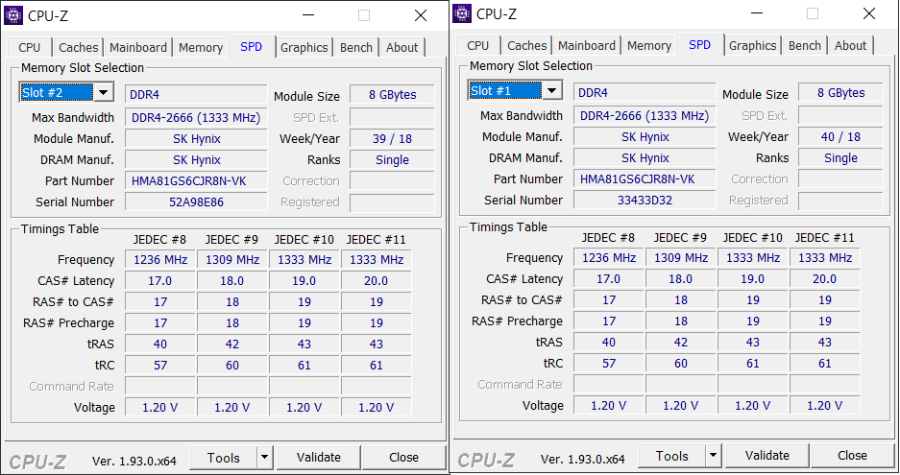
Task: Click JEDEC #9 tRAS value 42 in left window
Action: (x=232, y=344)
